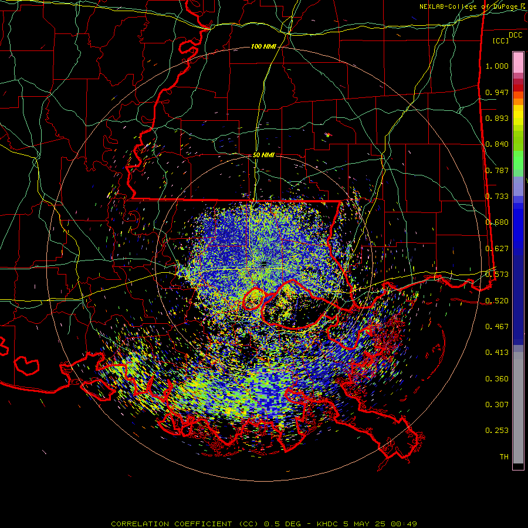This screenshot has width=528, height=528.
Task: Click the [CC] legend unit label
Action: click(x=501, y=40)
